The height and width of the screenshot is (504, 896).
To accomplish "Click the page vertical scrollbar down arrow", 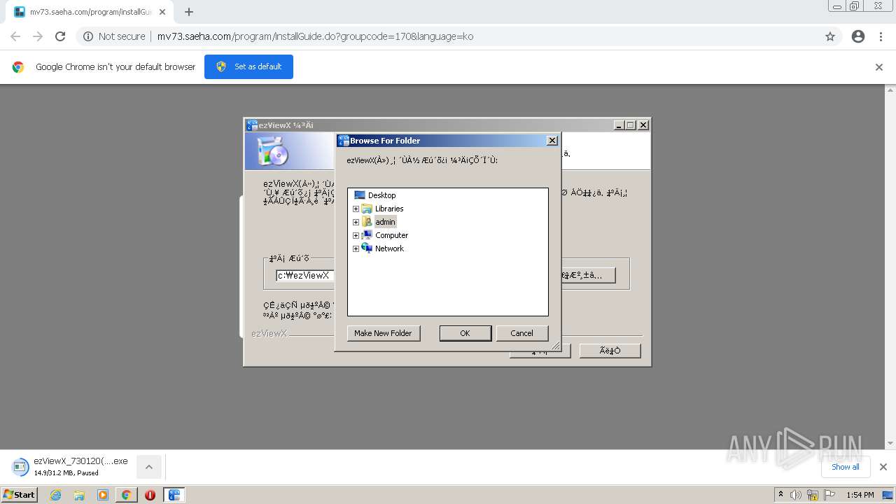I will click(890, 443).
